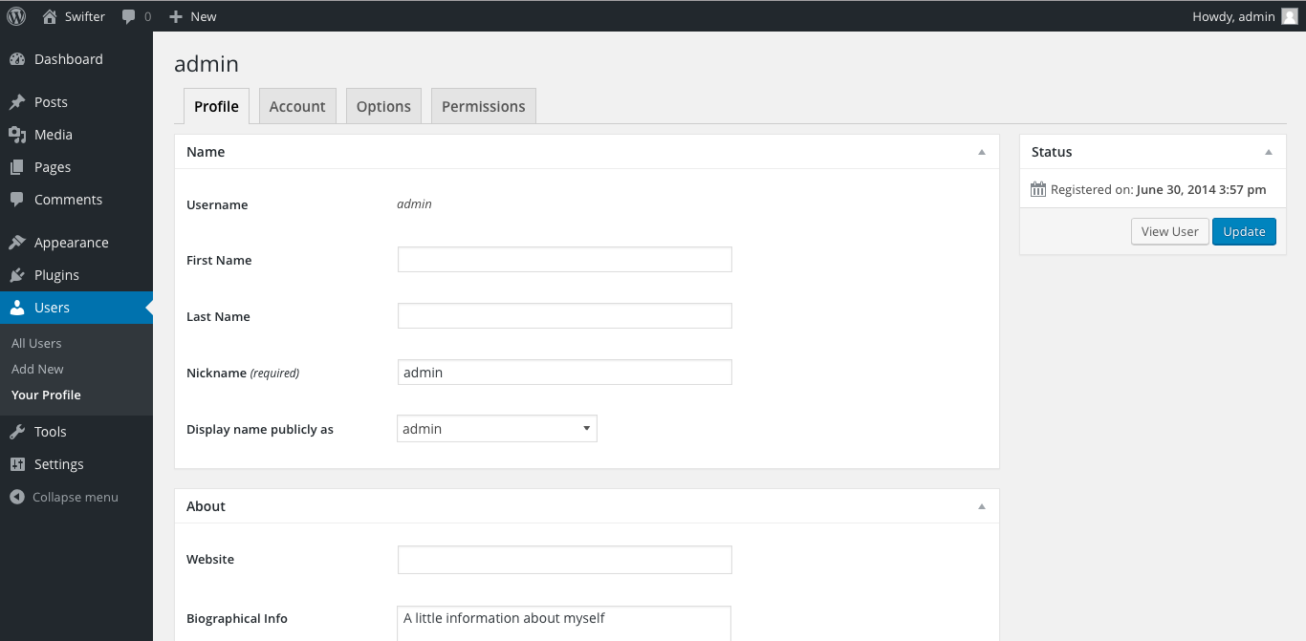This screenshot has height=641, width=1306.
Task: Open Tools in the sidebar menu
Action: pos(76,432)
